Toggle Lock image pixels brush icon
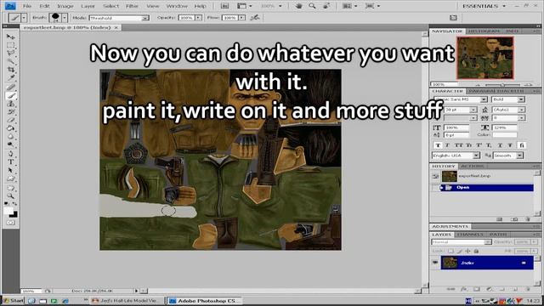This screenshot has height=306, width=544. tap(459, 251)
